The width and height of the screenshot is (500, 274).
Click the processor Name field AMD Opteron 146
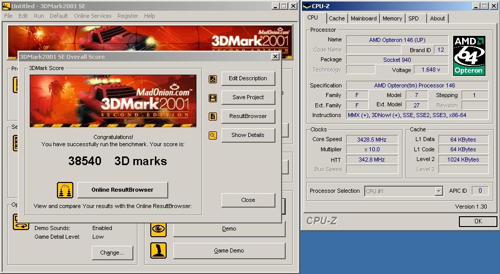[x=397, y=40]
